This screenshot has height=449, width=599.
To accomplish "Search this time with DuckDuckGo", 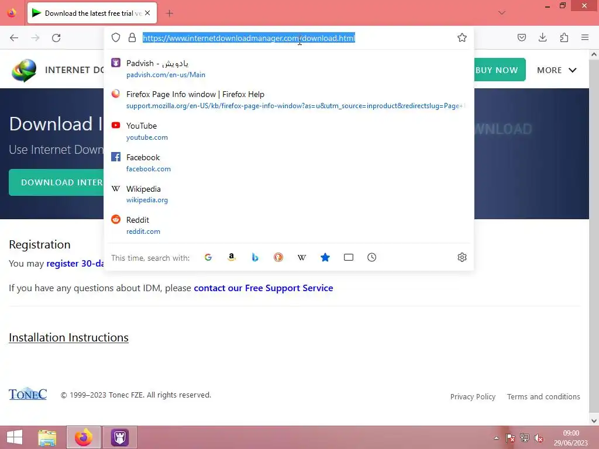I will [278, 257].
